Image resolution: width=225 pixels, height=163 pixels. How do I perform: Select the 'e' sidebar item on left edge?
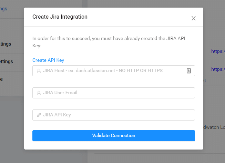pyautogui.click(x=1, y=79)
